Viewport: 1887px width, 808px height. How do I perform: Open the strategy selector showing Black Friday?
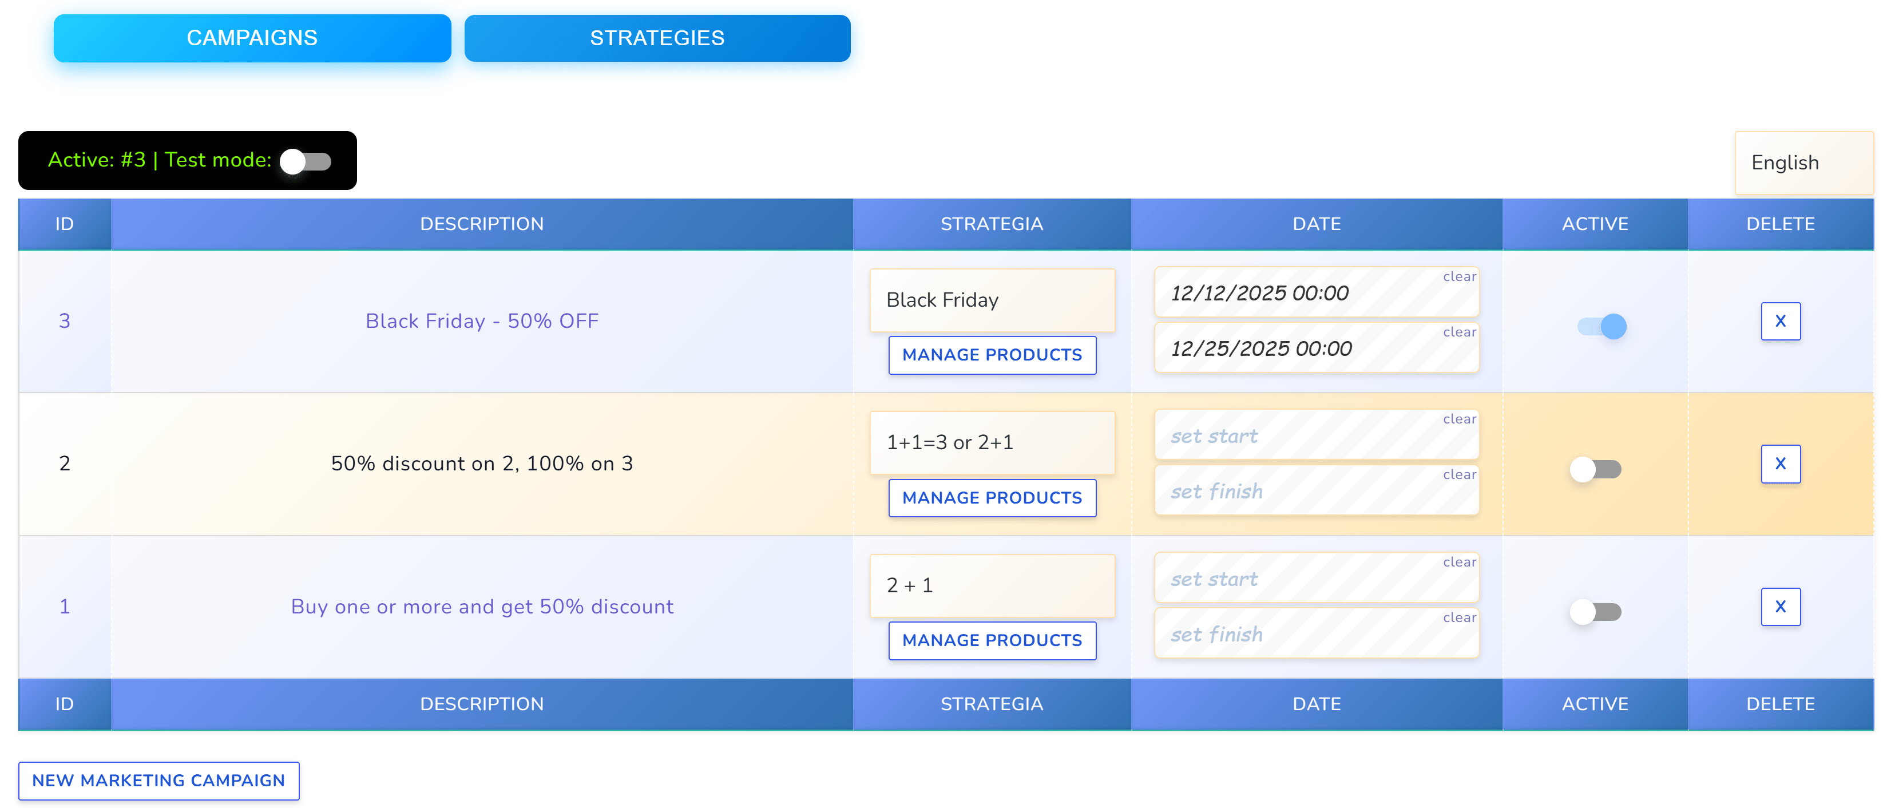(992, 300)
